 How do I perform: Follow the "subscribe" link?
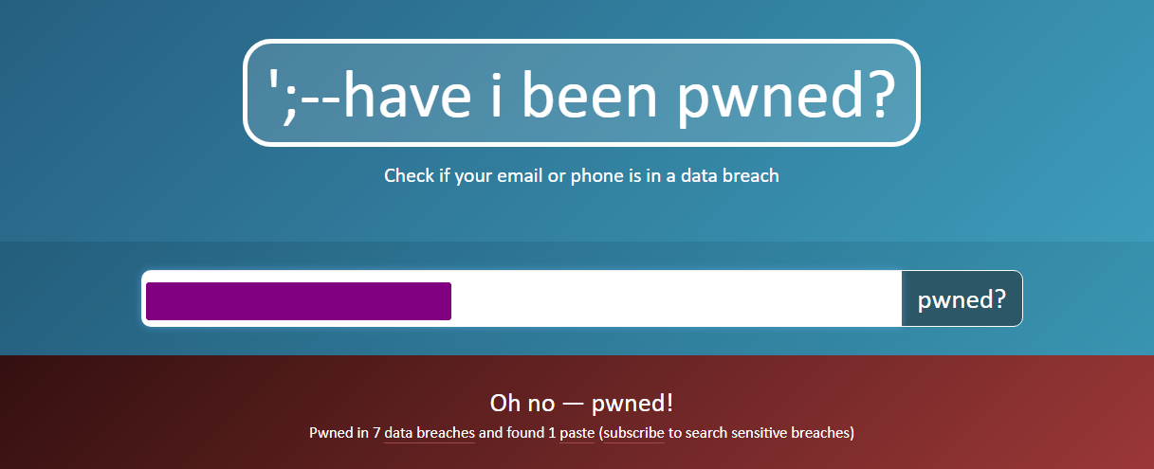[633, 434]
